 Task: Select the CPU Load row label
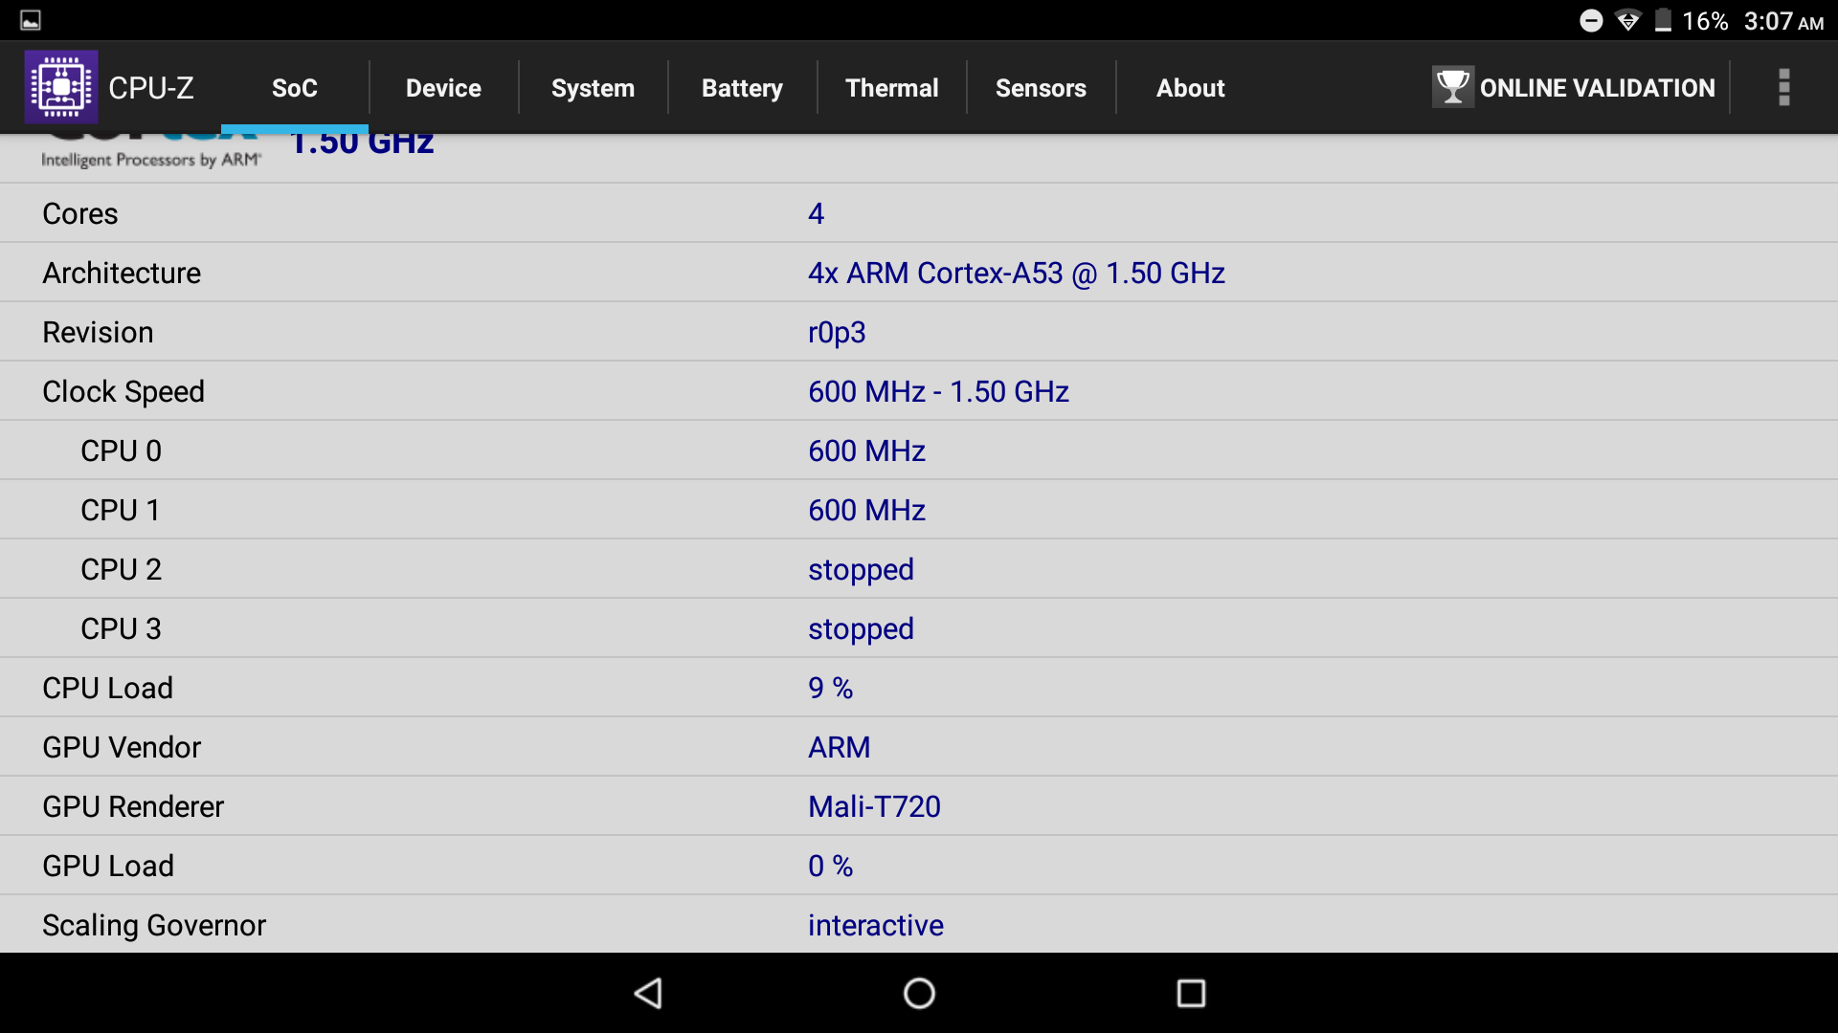[107, 688]
